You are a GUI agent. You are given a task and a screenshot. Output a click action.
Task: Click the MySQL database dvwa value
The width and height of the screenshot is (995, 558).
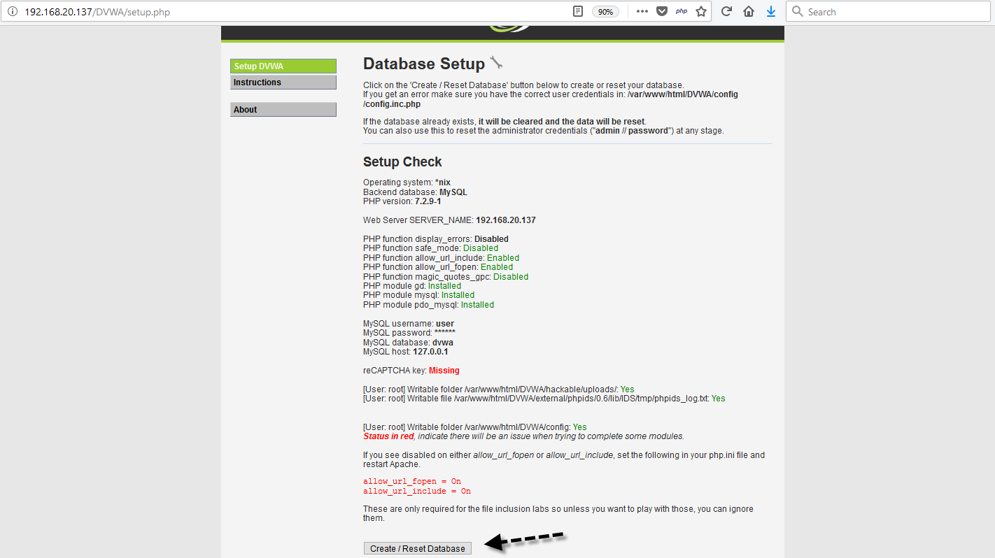(442, 343)
